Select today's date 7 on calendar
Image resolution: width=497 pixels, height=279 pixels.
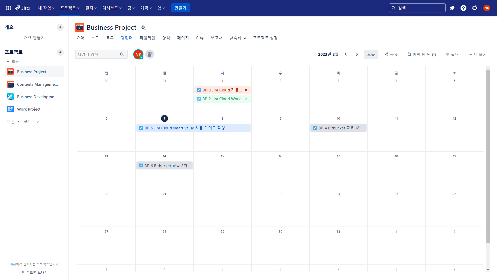coord(164,119)
